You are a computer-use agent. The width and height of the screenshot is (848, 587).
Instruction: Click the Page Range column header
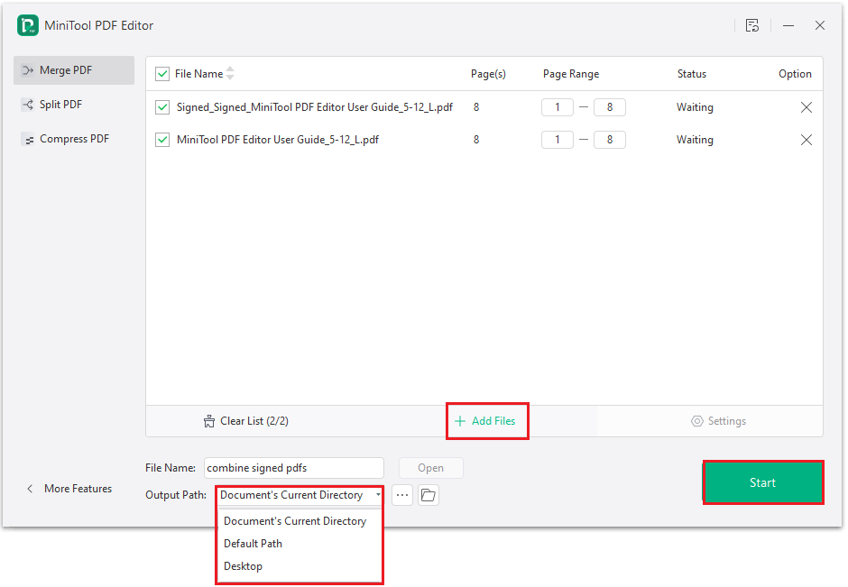coord(571,74)
